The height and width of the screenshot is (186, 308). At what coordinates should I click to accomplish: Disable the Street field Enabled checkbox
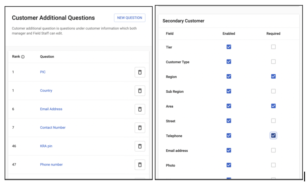point(229,121)
